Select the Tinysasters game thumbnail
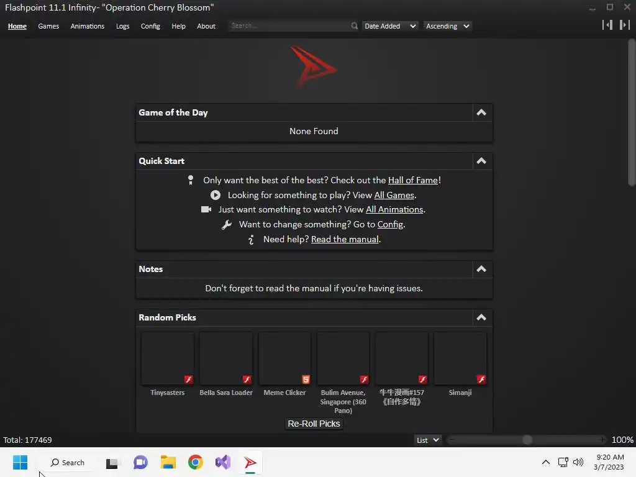The image size is (636, 477). pyautogui.click(x=168, y=358)
